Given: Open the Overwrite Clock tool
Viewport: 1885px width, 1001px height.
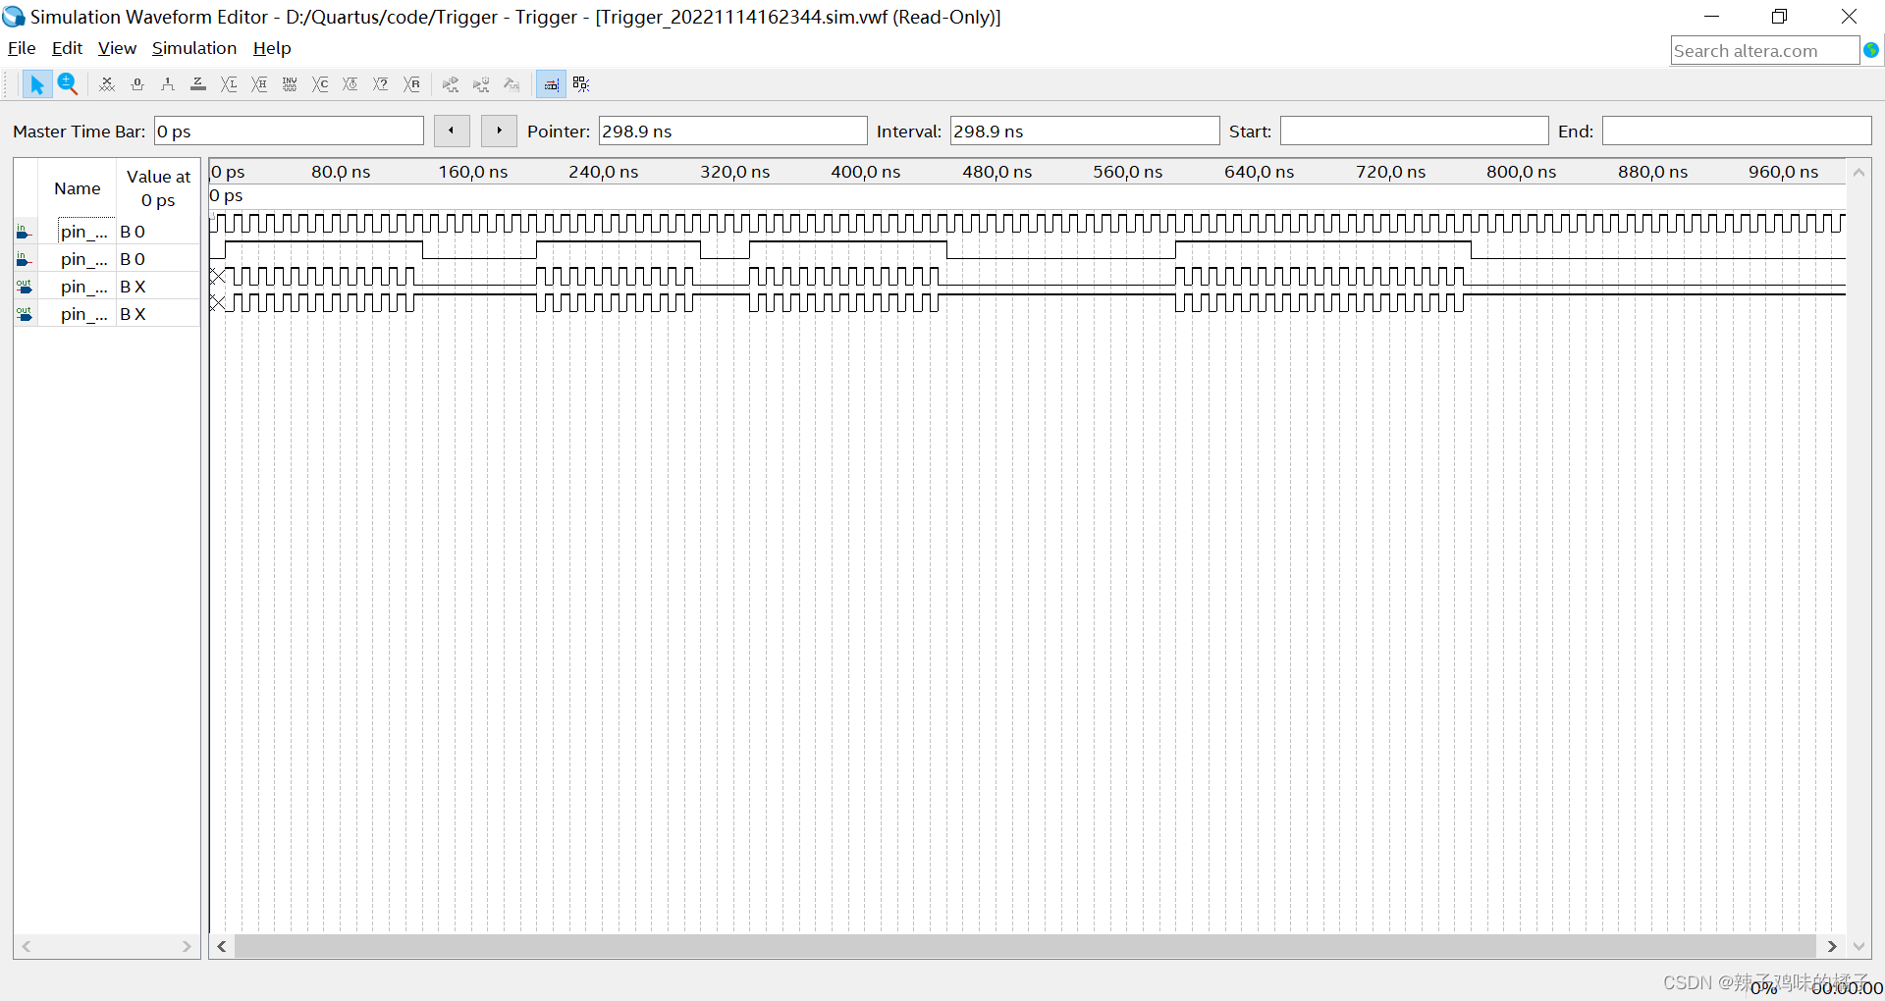Looking at the screenshot, I should (350, 84).
